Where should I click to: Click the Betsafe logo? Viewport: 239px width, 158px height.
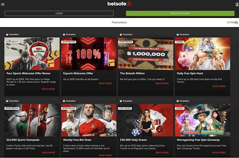119,4
